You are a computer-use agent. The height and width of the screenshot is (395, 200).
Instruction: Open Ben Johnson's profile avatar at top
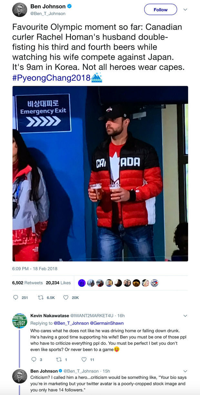pos(20,10)
